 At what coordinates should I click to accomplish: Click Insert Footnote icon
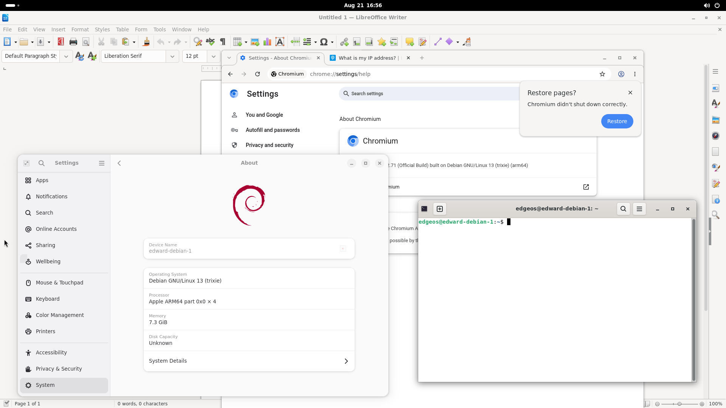tap(357, 42)
